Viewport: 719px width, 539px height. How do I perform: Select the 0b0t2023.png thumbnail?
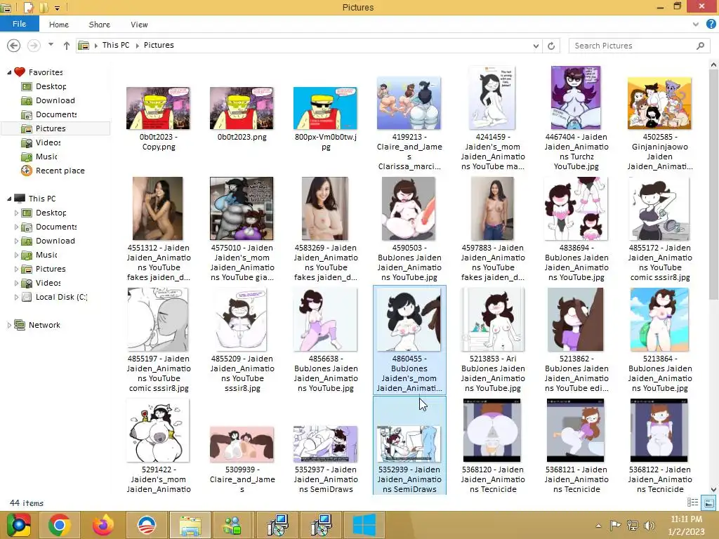click(242, 108)
